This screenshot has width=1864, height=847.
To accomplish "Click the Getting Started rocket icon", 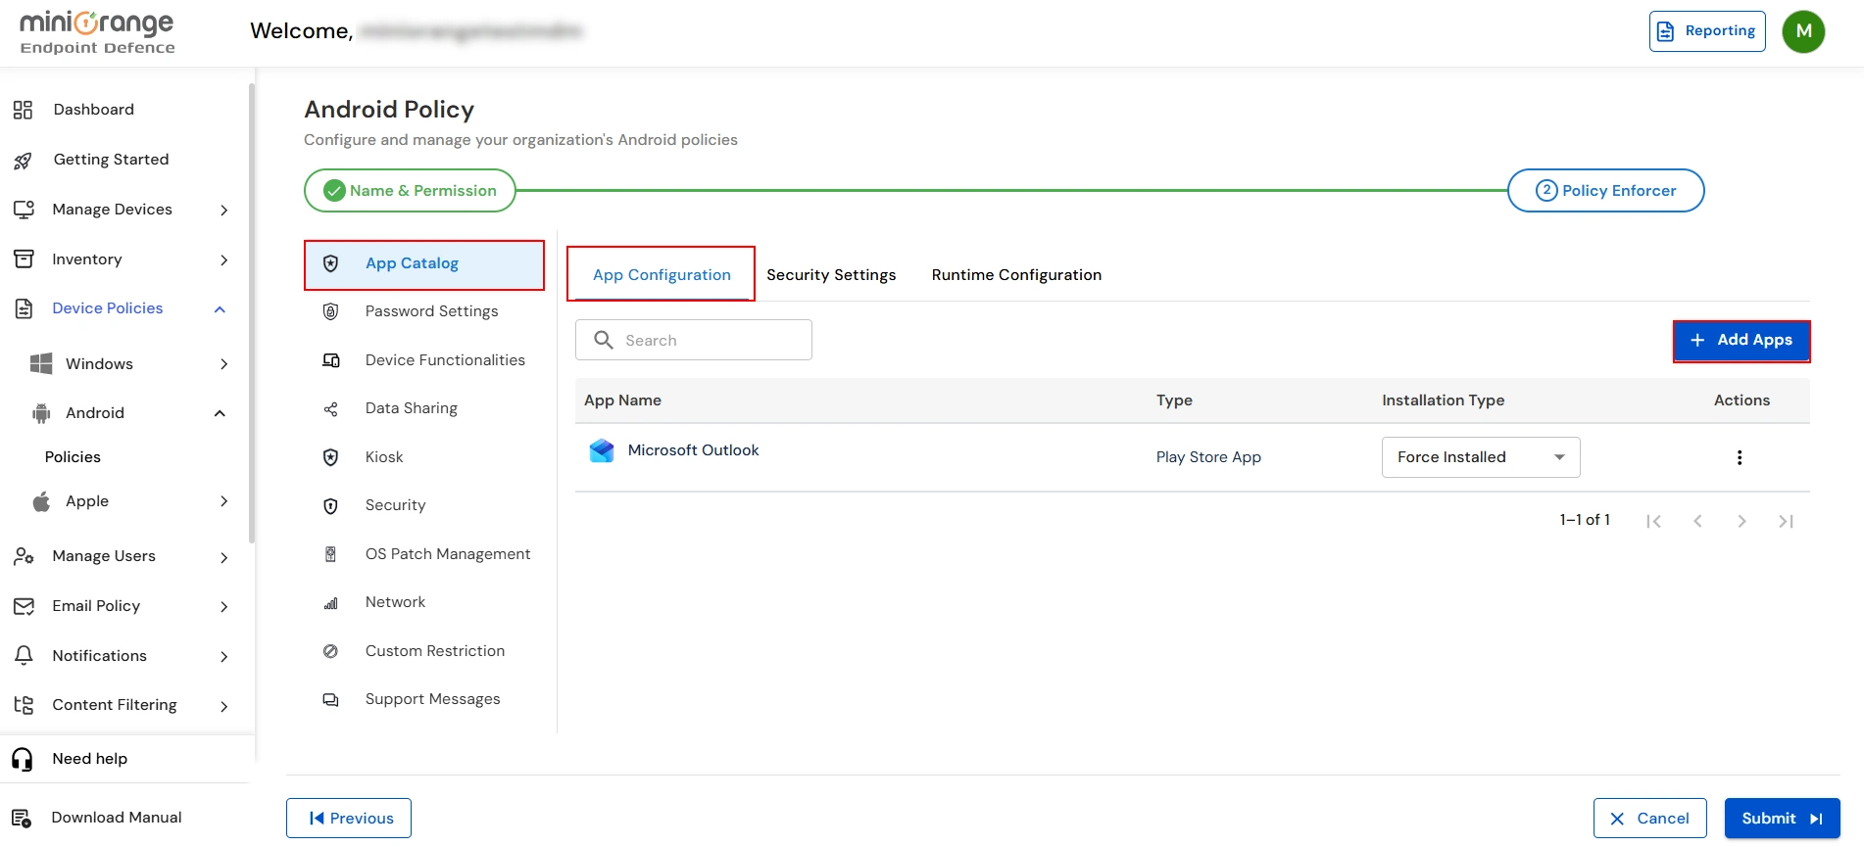I will coord(24,161).
